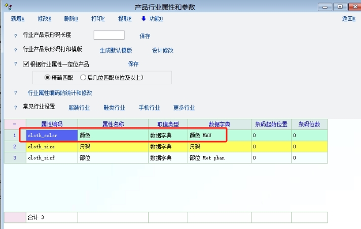Click the minus icon in the table header corner
Viewport: 361px width, 229px height.
14,124
